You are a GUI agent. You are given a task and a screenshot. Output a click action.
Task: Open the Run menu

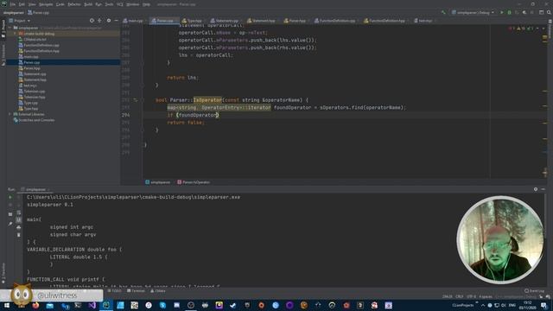99,4
